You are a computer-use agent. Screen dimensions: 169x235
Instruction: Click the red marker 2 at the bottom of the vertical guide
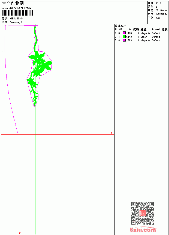point(20,233)
